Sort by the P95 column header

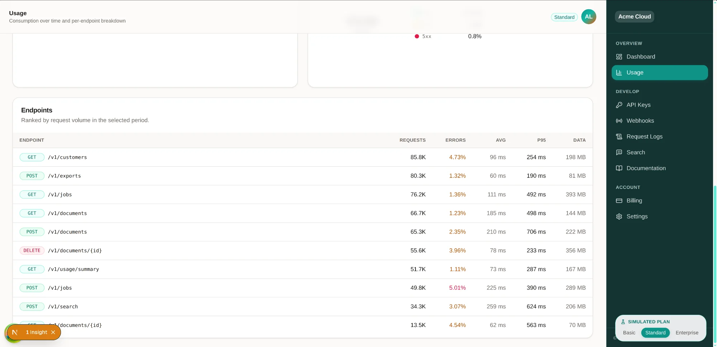pos(541,140)
